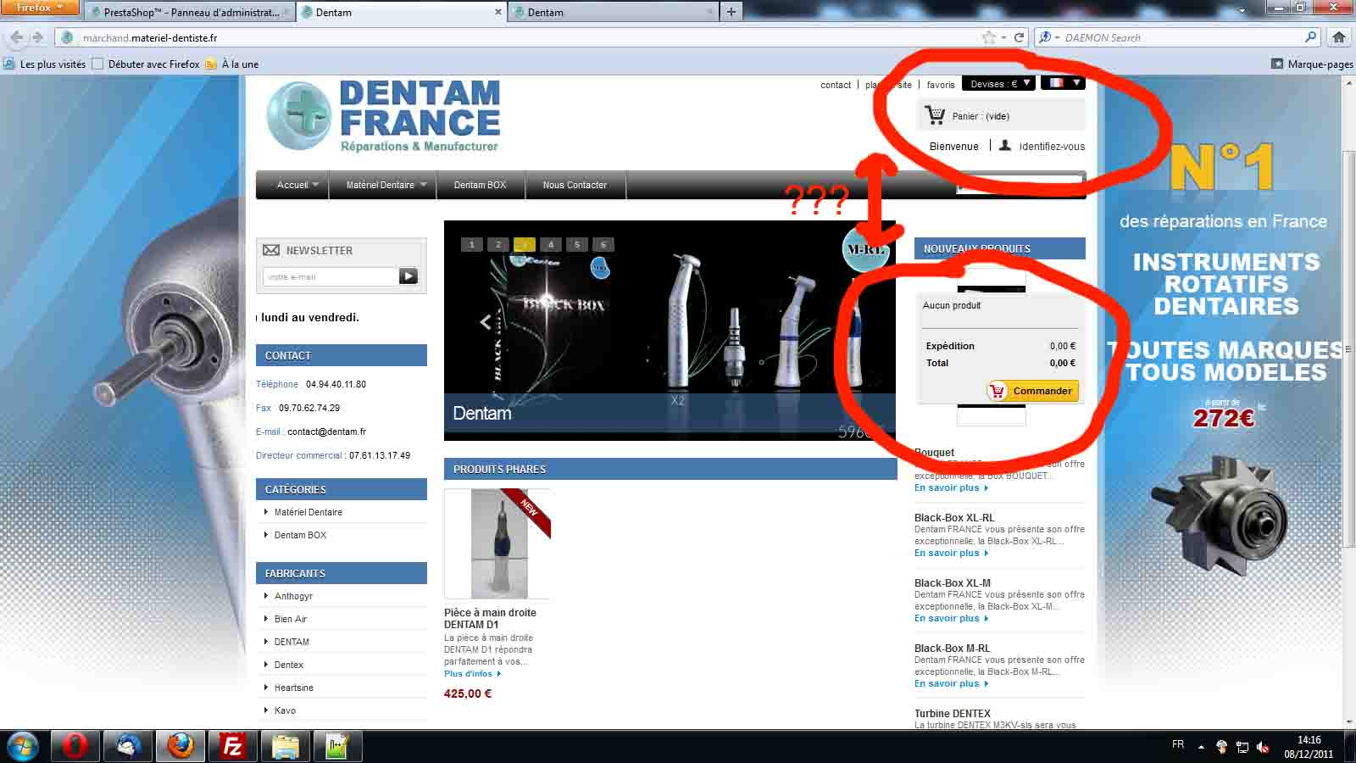Switch to the PrestaShop admin tab
Screen dimensions: 1356x763
tap(190, 12)
